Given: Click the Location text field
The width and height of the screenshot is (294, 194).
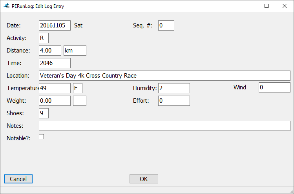Looking at the screenshot, I should [164, 76].
